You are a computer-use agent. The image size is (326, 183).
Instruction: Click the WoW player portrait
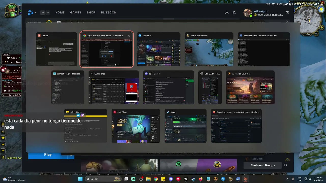11,10
